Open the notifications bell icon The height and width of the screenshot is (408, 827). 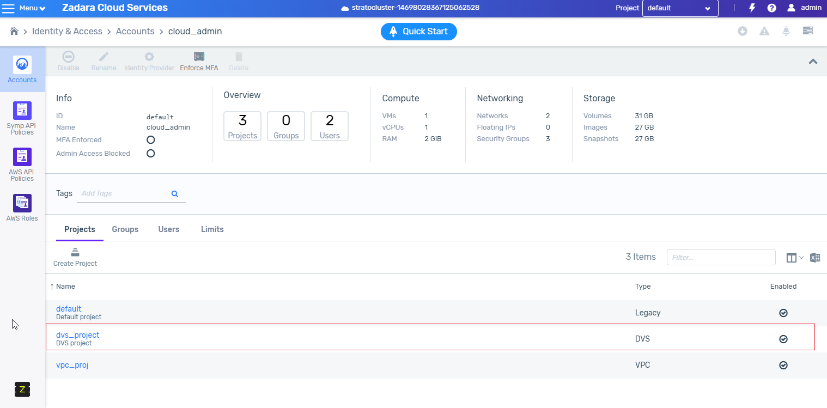pyautogui.click(x=786, y=31)
